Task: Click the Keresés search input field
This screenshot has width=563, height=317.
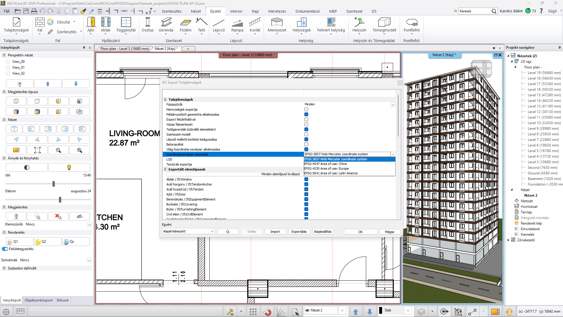Action: tap(475, 11)
